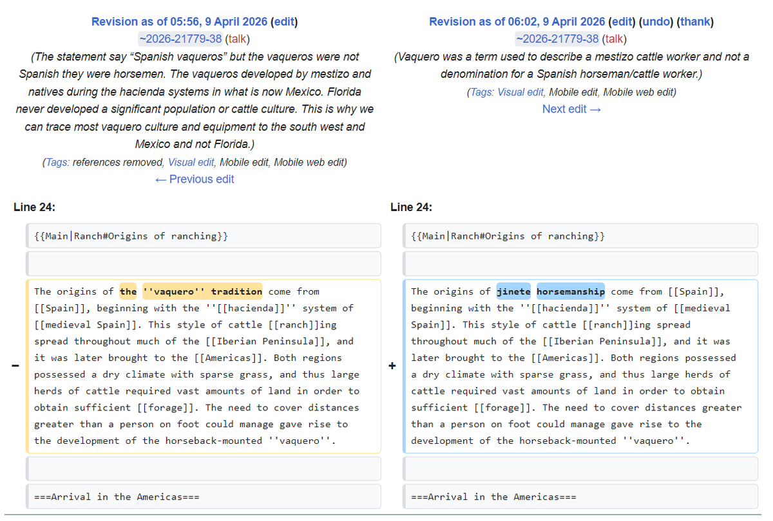Viewport: 773px width, 521px height.
Task: Click Visual edit tag in right revision
Action: pos(520,92)
